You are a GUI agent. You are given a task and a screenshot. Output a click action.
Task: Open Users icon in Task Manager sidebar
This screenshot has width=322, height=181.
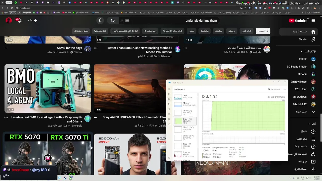click(x=169, y=114)
